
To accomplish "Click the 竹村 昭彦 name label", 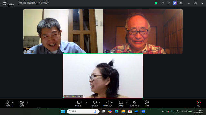I will [x=109, y=52].
